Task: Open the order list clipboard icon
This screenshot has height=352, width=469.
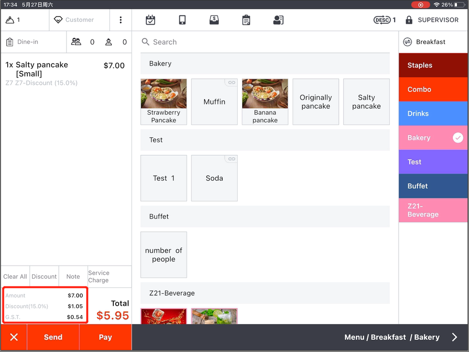Action: [x=246, y=20]
